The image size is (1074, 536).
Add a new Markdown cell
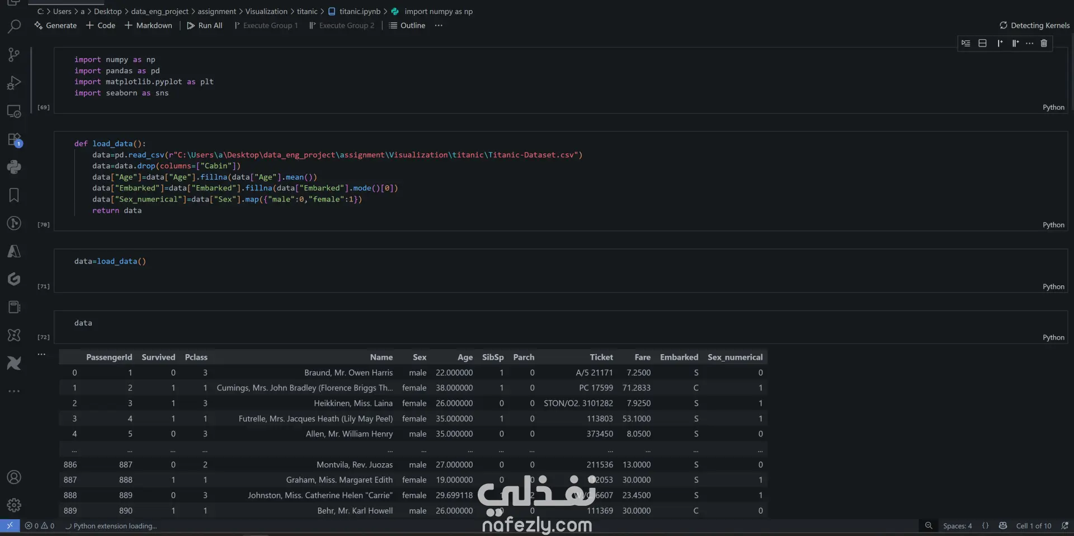point(148,25)
